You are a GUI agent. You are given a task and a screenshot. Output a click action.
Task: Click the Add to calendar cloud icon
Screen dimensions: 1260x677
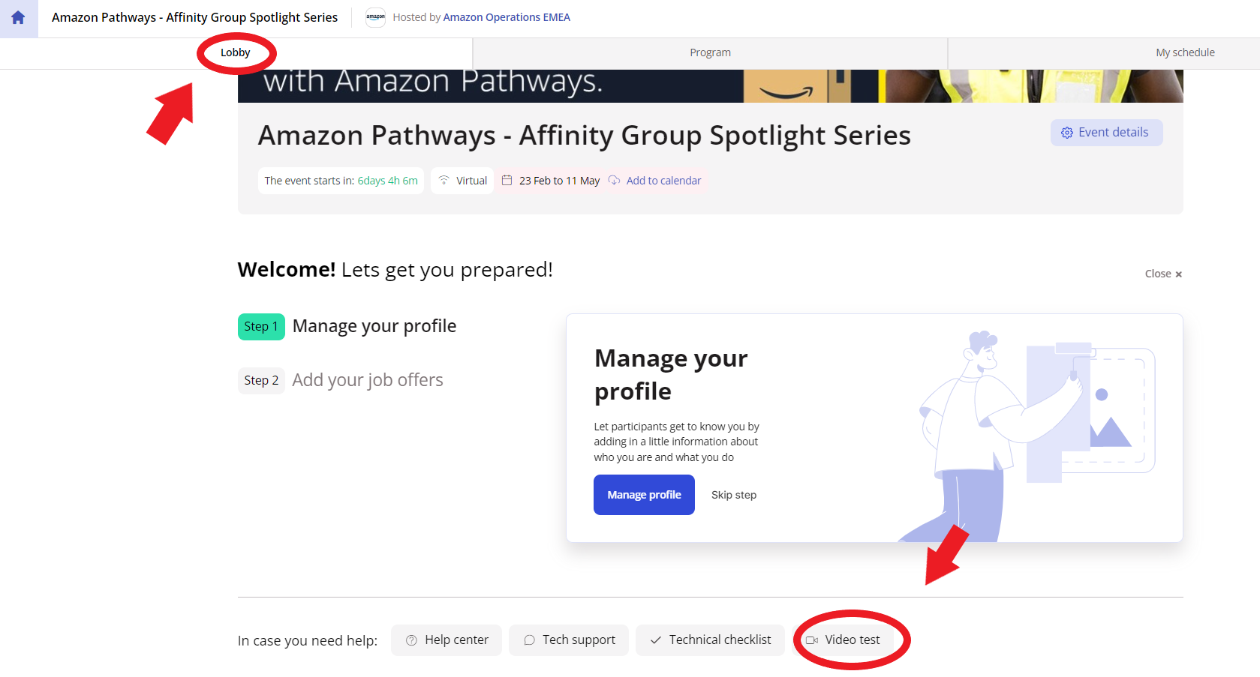click(x=614, y=181)
